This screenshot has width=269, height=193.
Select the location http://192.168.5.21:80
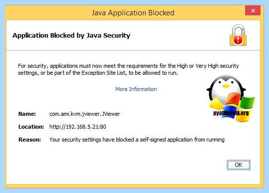(78, 127)
